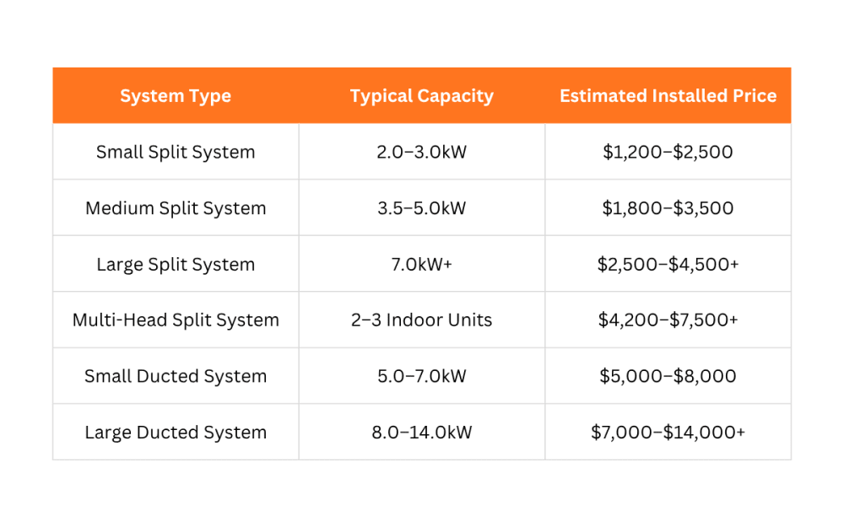Select the Small Ducted System cell

[176, 376]
